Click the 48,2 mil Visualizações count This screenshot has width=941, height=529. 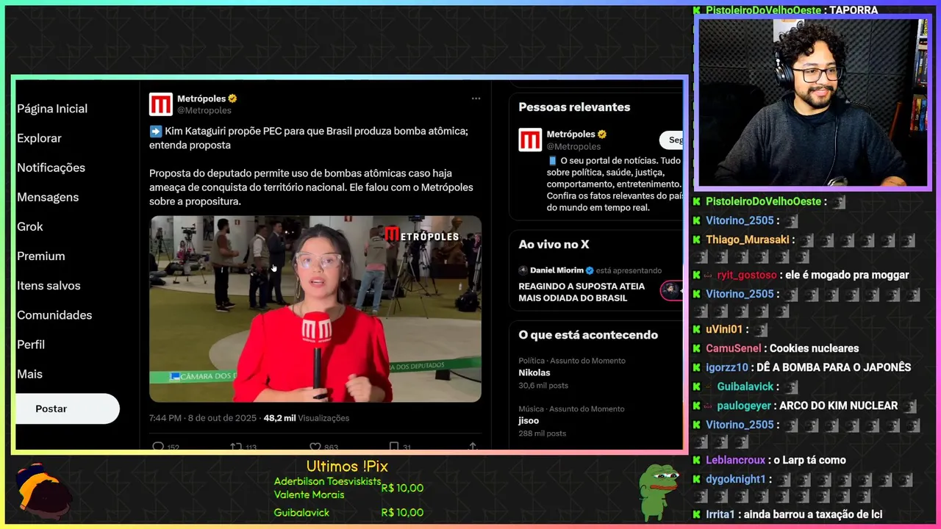[x=307, y=418]
